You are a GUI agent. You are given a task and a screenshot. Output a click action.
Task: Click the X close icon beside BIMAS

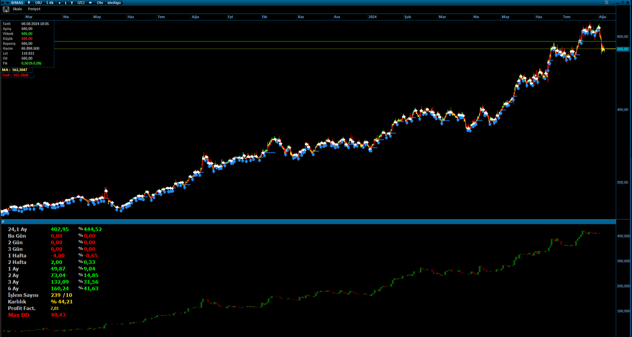tap(3, 3)
